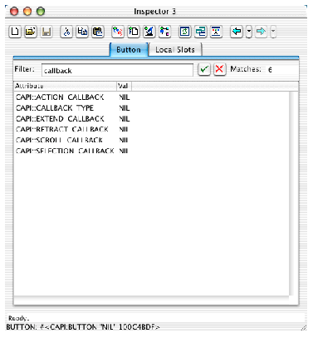Screen dimensions: 313x338
Task: Minimize the Inspector window with the yellow button
Action: tap(27, 12)
